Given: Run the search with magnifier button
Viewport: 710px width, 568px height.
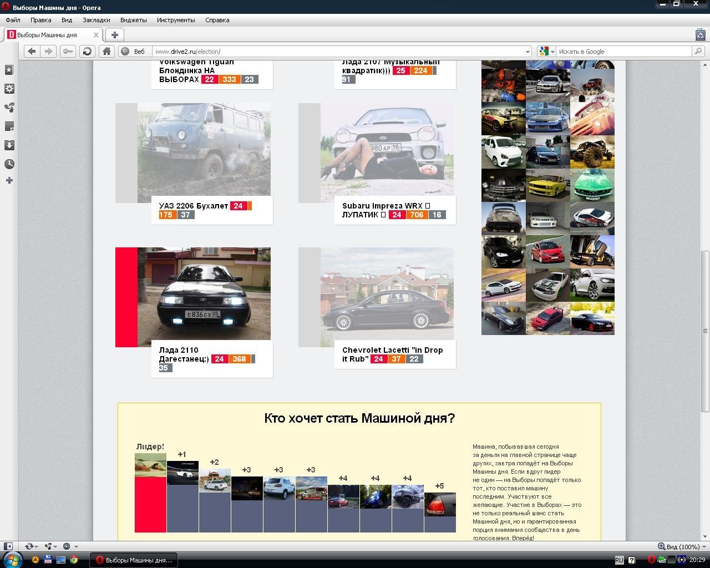Looking at the screenshot, I should point(698,51).
